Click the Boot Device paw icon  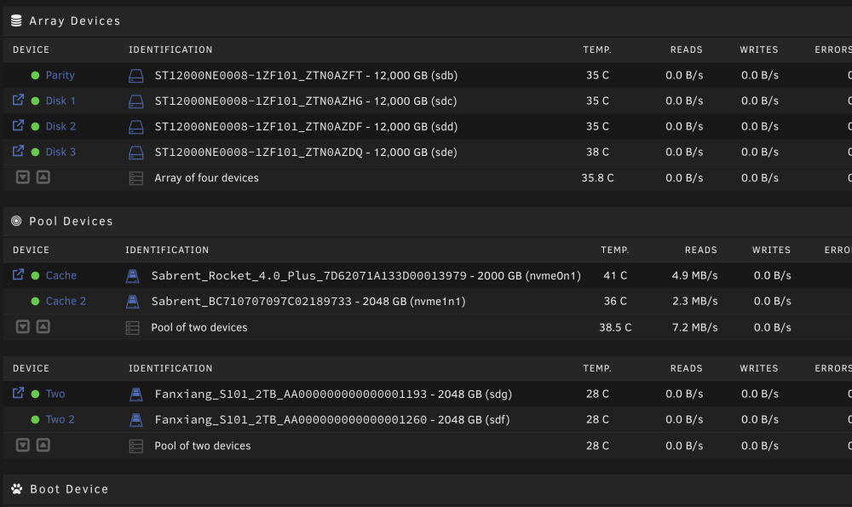17,489
